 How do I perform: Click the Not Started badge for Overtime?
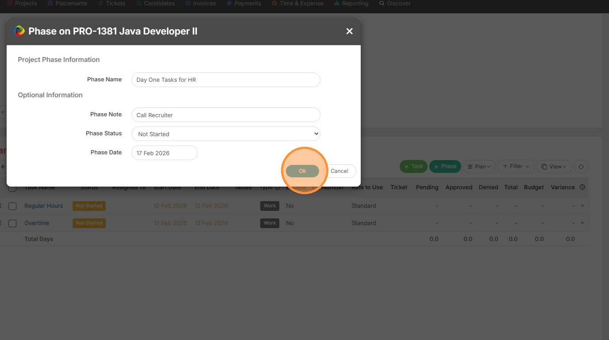coord(89,223)
